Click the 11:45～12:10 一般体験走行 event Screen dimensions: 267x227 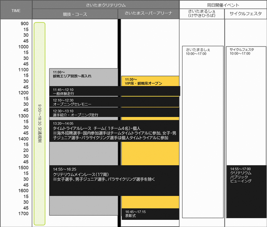(114, 91)
